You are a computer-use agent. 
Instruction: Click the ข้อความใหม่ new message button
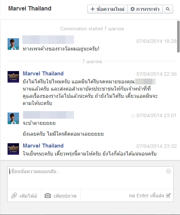pyautogui.click(x=107, y=9)
